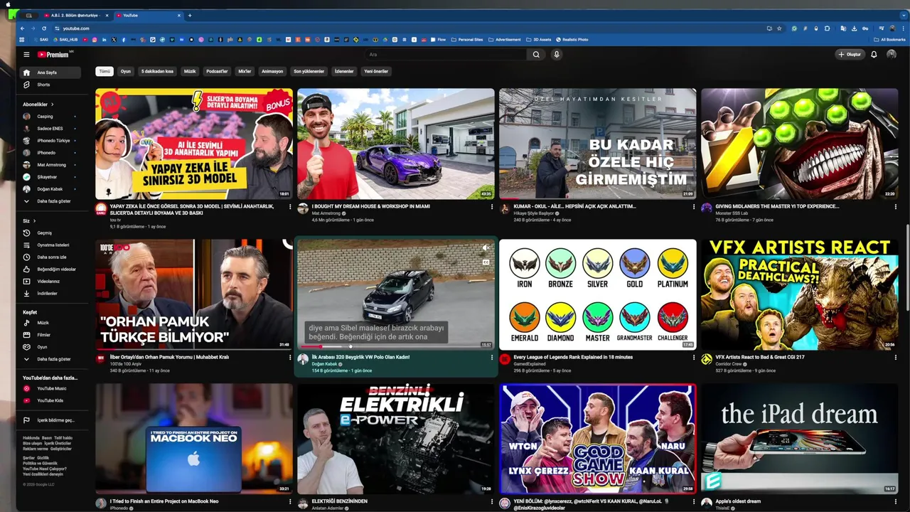910x512 pixels.
Task: Open Mat Armstrong subscription in sidebar
Action: tap(51, 165)
